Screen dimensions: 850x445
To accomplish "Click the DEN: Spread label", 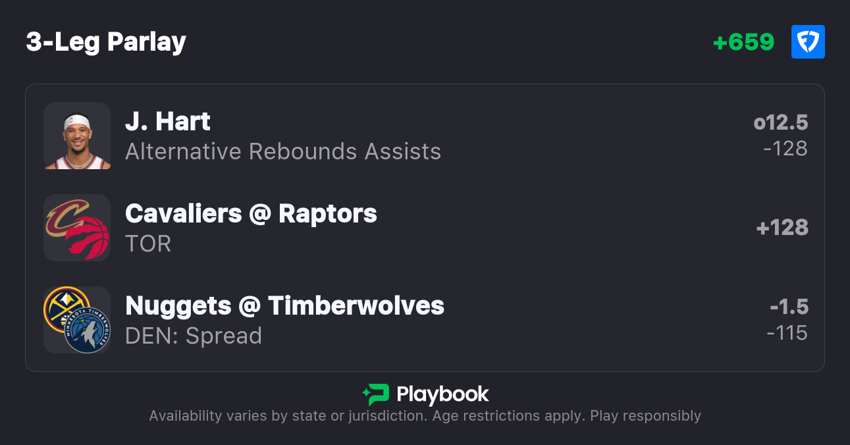I will pyautogui.click(x=194, y=336).
